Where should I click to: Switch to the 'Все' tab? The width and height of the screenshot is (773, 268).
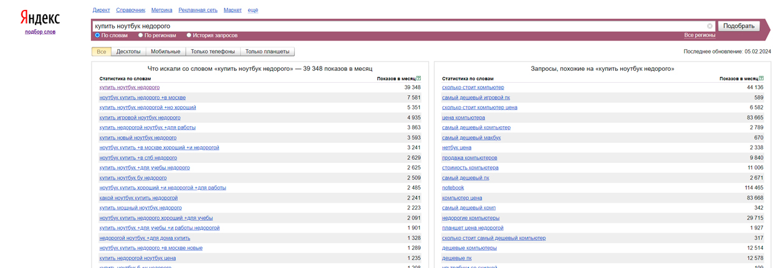102,52
